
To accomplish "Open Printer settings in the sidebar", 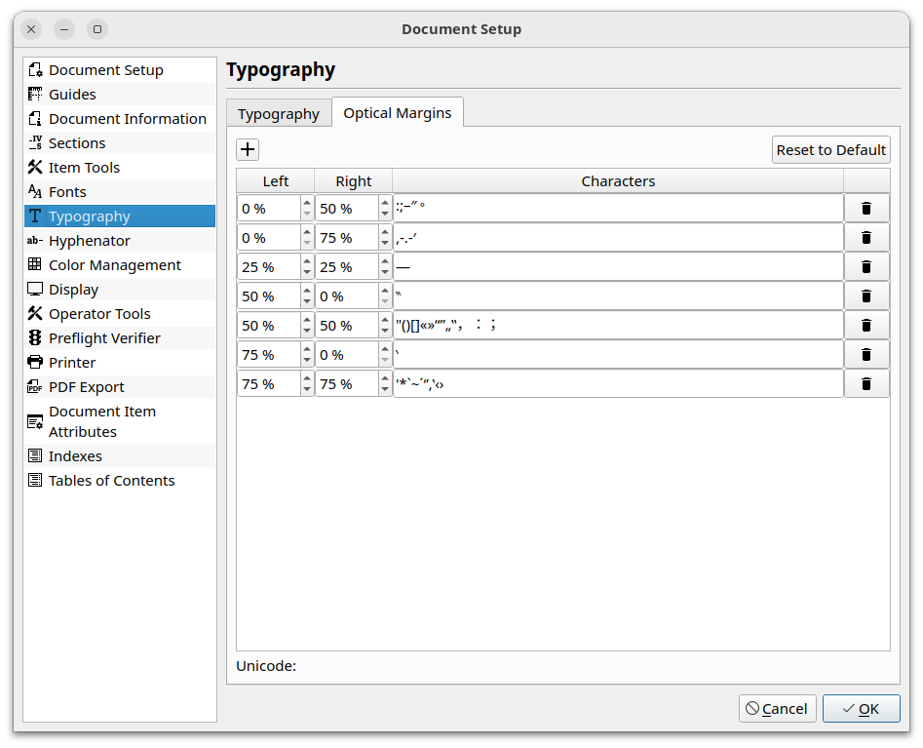I will tap(72, 363).
